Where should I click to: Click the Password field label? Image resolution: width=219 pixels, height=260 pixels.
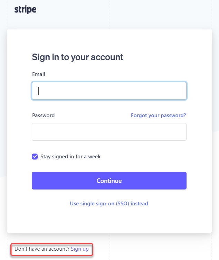(x=43, y=115)
